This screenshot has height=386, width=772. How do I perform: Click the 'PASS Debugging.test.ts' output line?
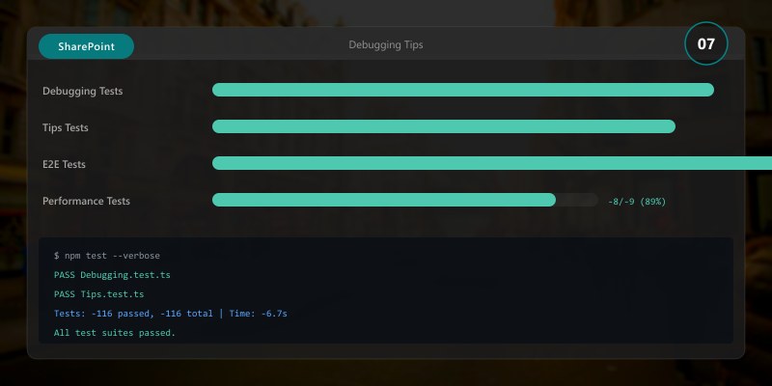coord(112,275)
